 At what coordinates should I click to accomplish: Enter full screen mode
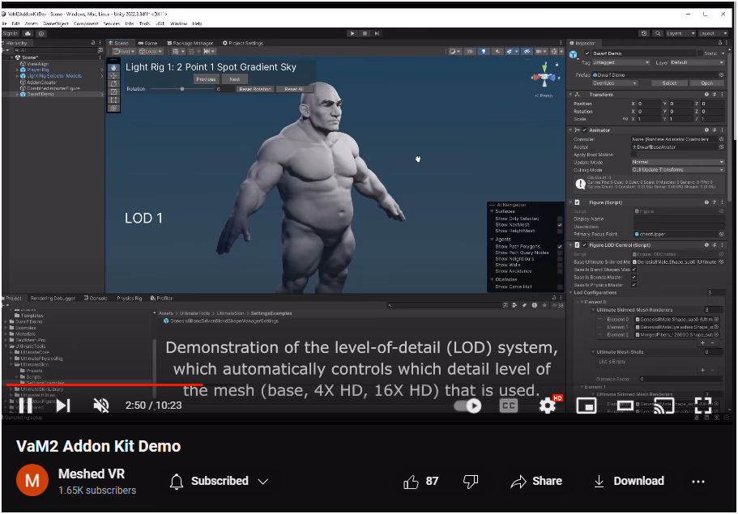[x=702, y=406]
